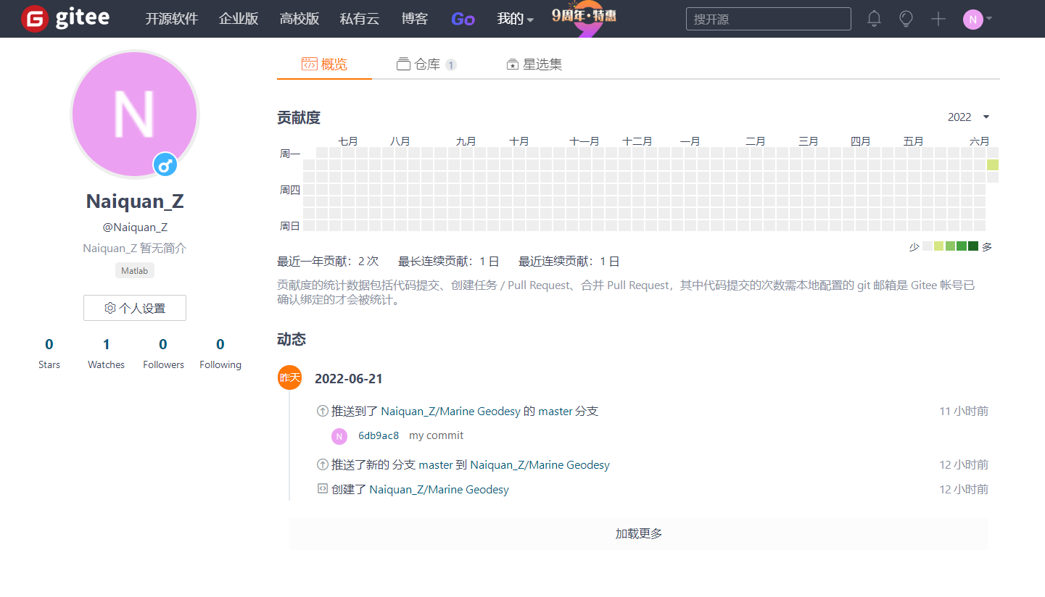Click the lightbulb icon in the header
The image size is (1045, 597).
pos(906,19)
